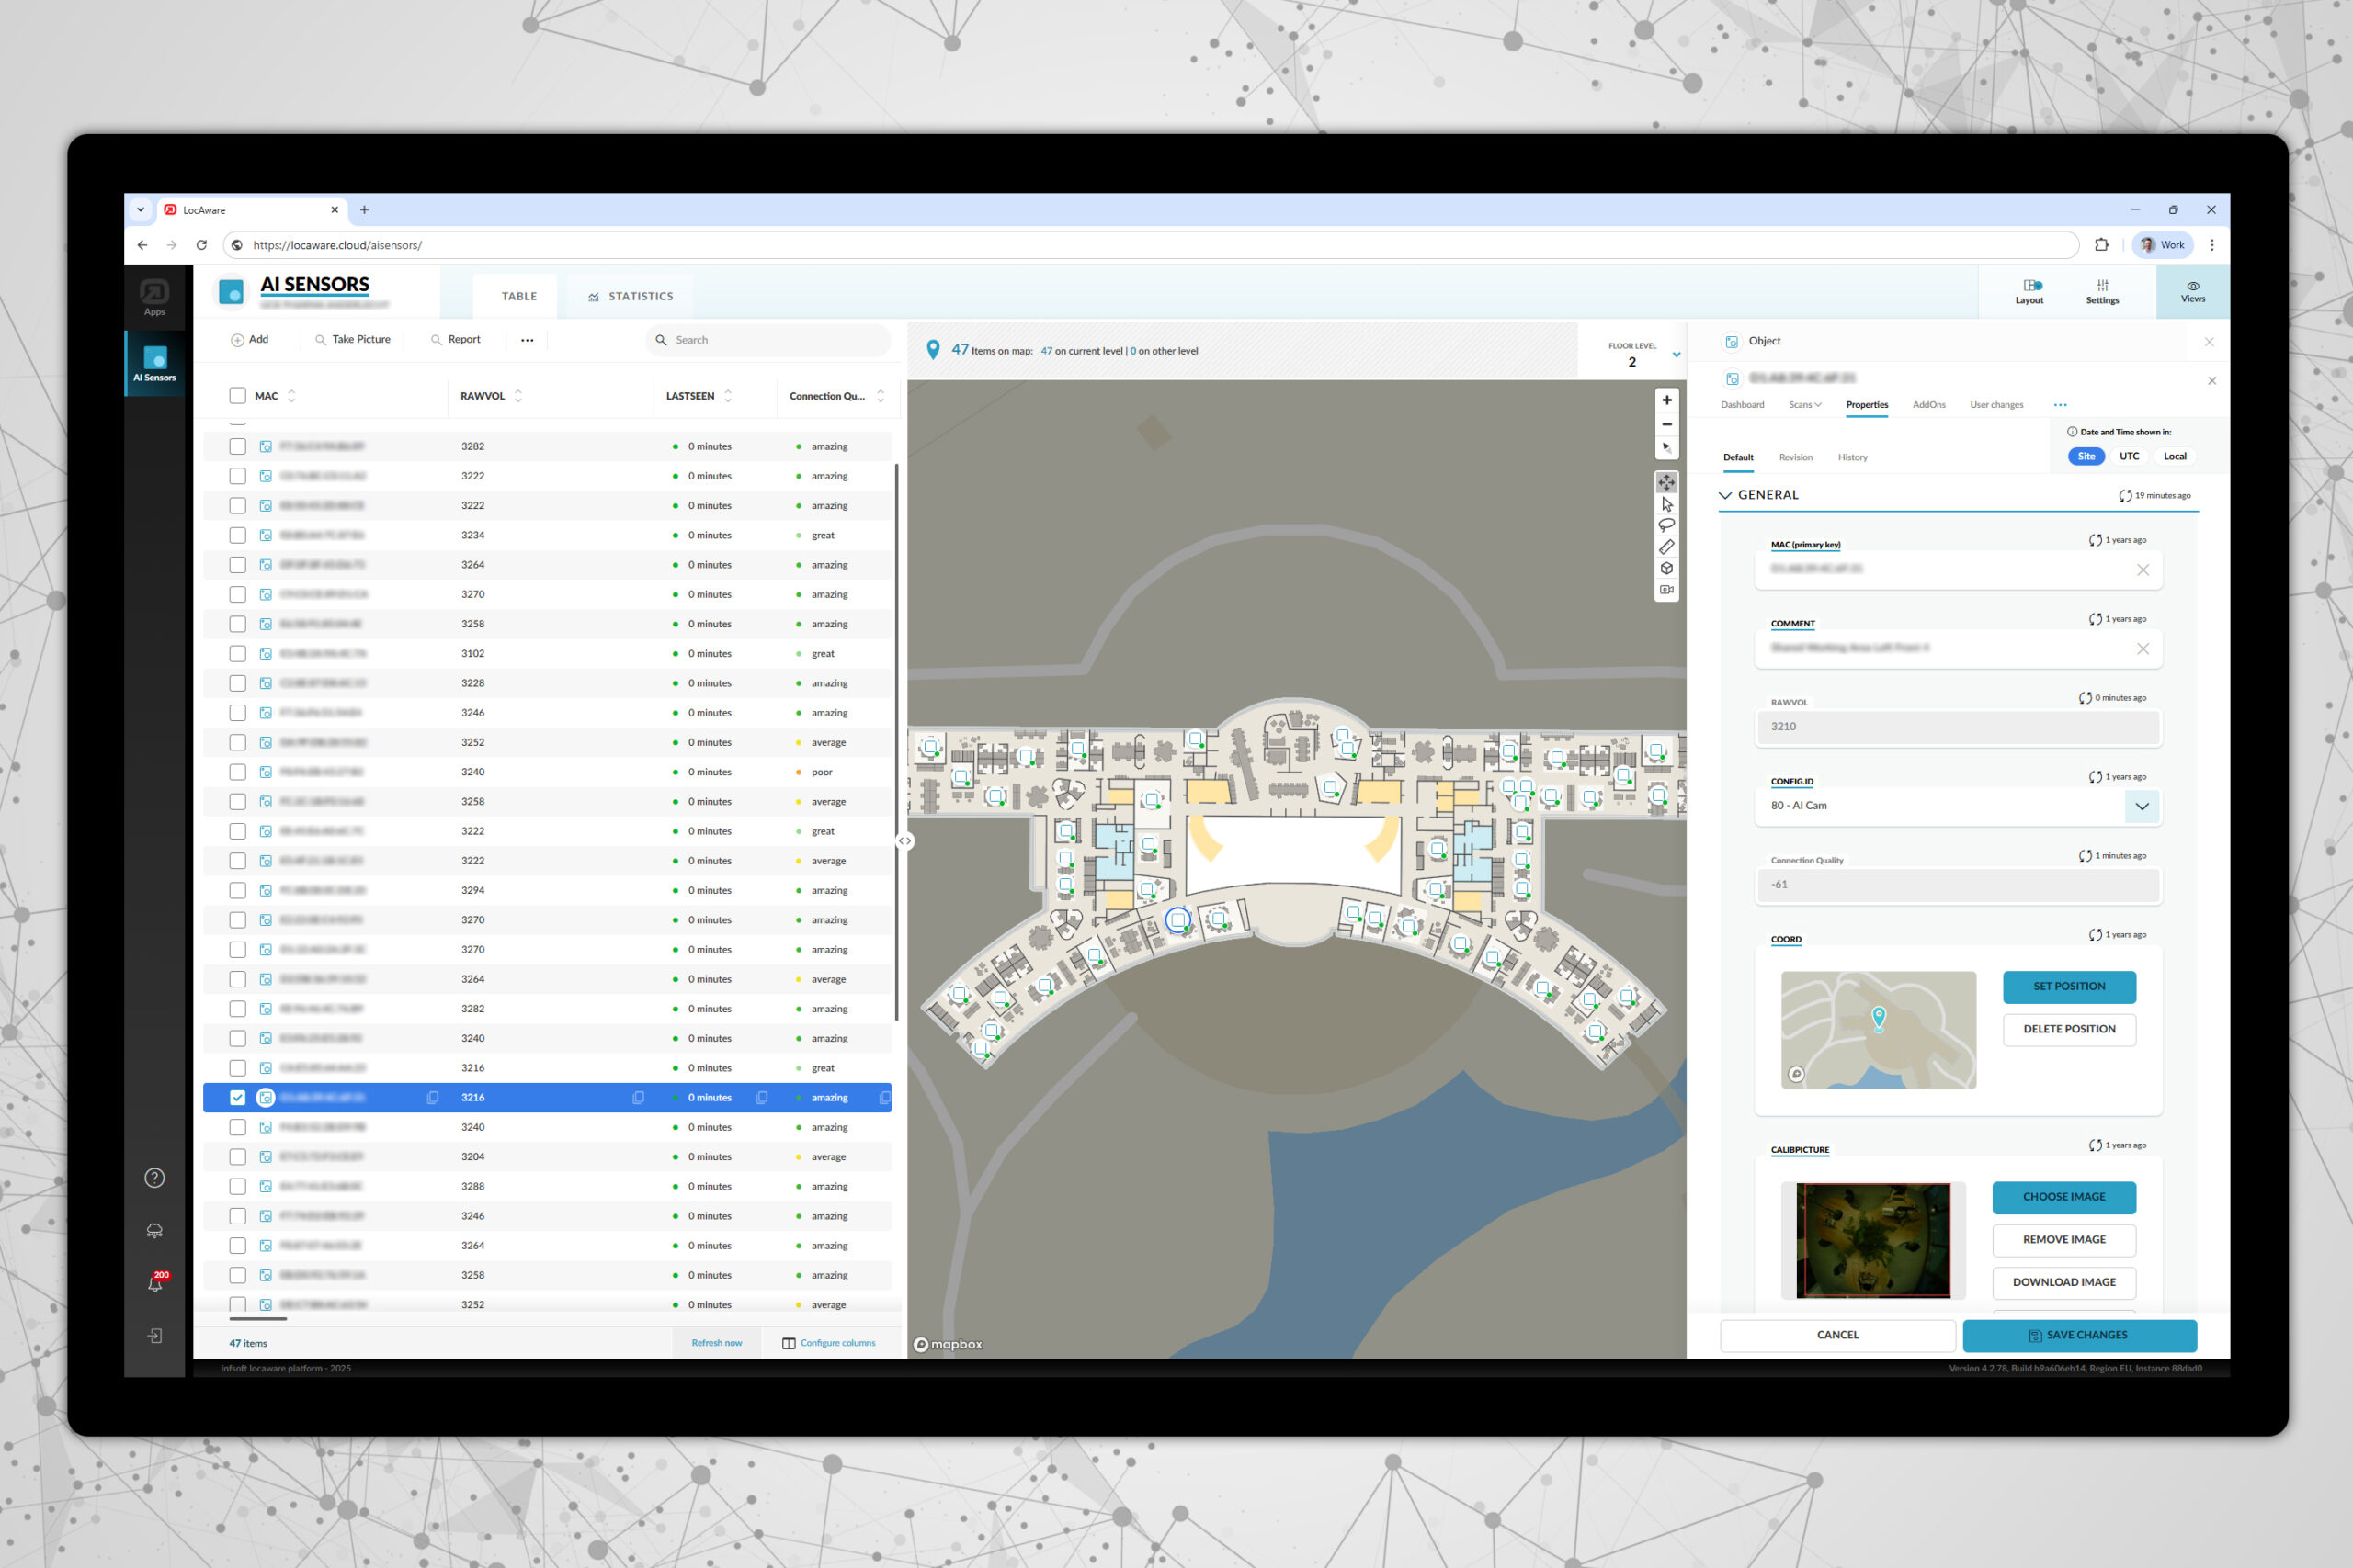
Task: Click the Save Changes button
Action: 2079,1335
